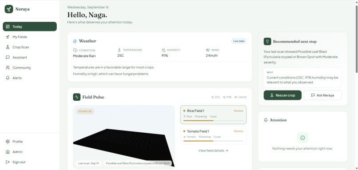Click the Sign out arrow icon
Viewport: 358px width, 170px height.
(8, 162)
